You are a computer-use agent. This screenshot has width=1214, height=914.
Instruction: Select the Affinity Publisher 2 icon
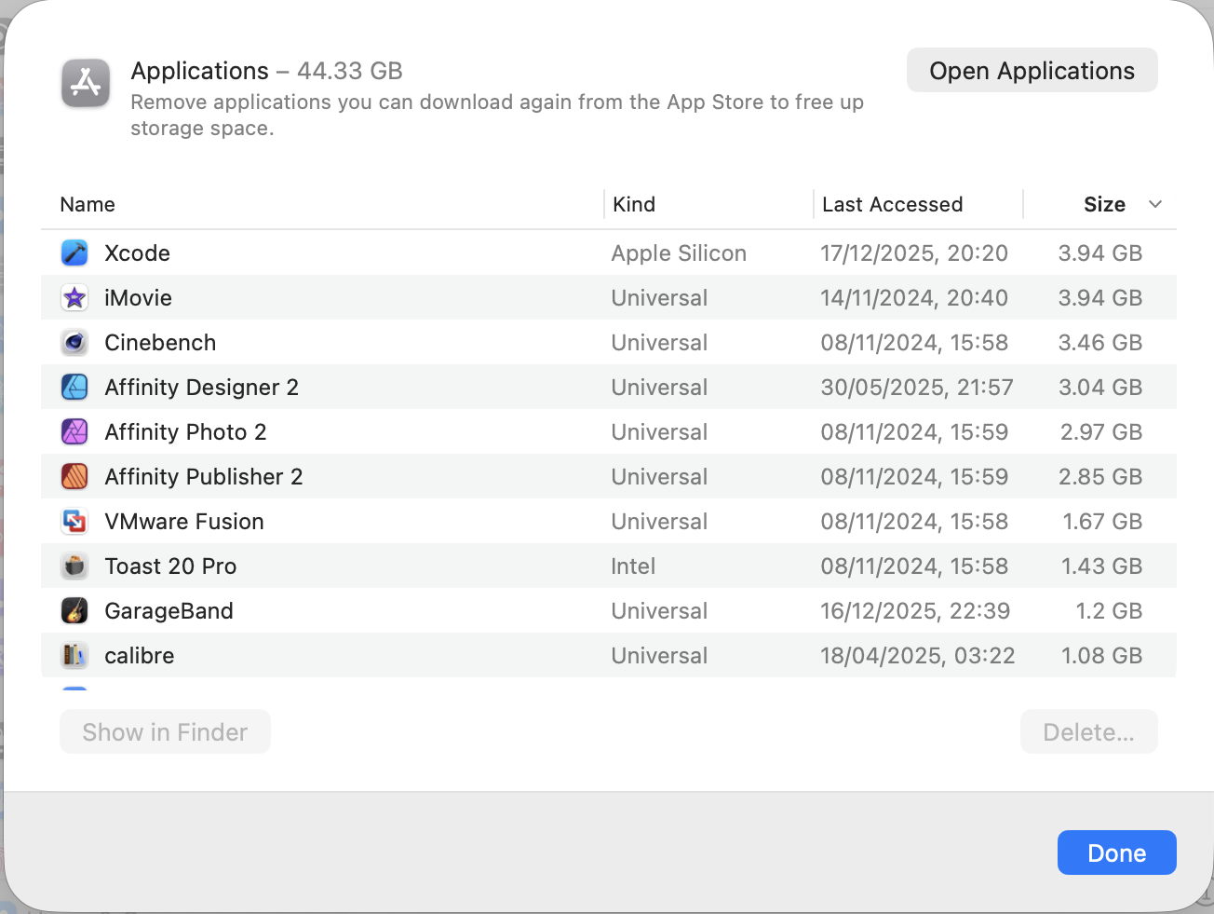(74, 477)
